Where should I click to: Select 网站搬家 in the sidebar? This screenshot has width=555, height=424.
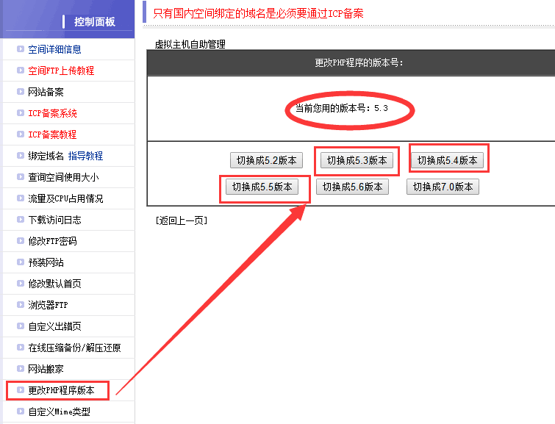(46, 369)
